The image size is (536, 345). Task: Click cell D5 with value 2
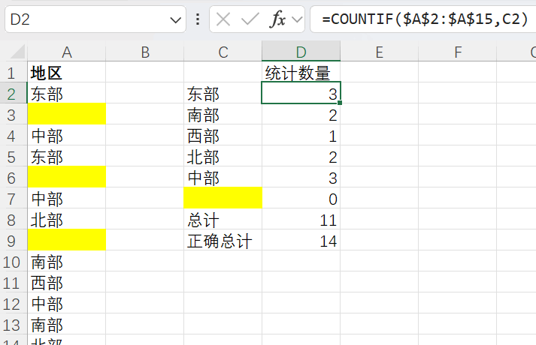301,156
